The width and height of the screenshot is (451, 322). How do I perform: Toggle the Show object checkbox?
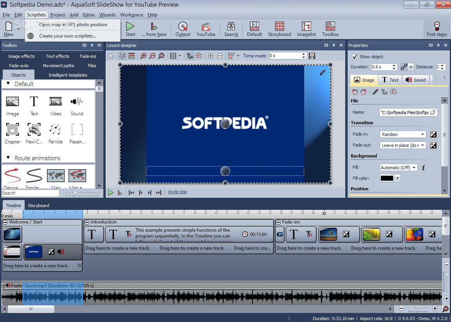click(x=355, y=57)
